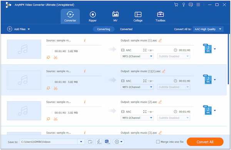231x150 pixels.
Task: Open Convert All to AAC-High Quality dropdown
Action: [208, 29]
